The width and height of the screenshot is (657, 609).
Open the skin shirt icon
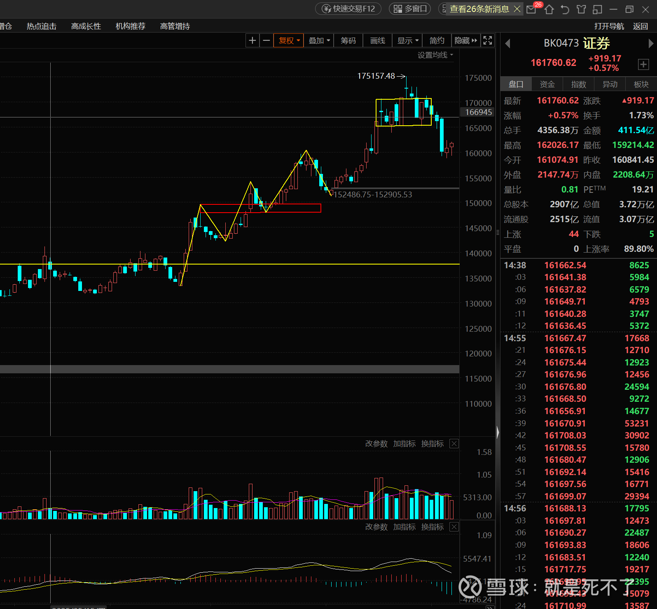click(x=581, y=9)
